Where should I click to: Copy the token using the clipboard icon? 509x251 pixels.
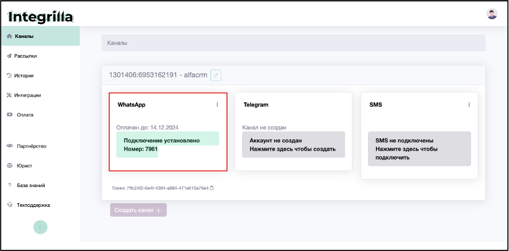click(x=212, y=188)
